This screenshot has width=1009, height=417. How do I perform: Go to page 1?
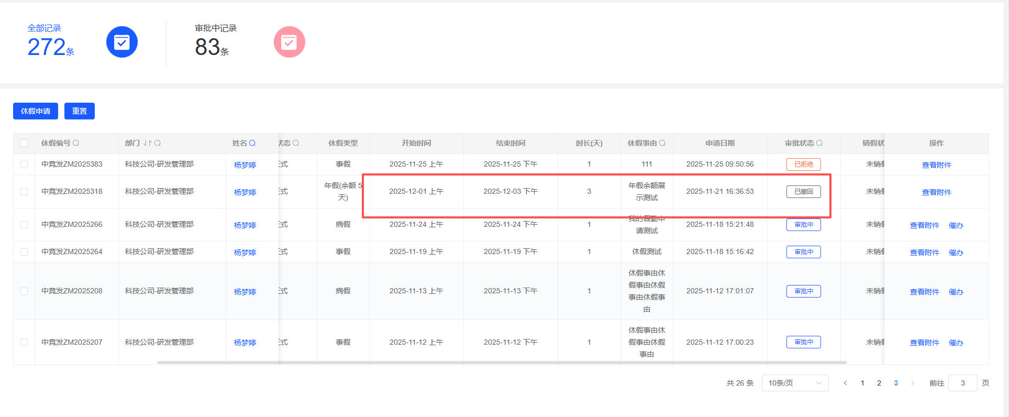point(862,383)
